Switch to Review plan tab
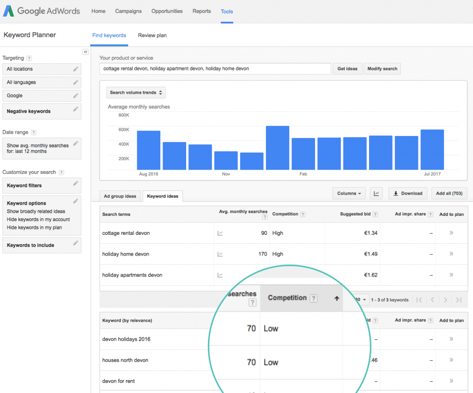Image resolution: width=473 pixels, height=393 pixels. point(152,35)
